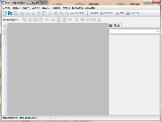Click the align right edges icon
The image size is (162, 122).
[70, 20]
